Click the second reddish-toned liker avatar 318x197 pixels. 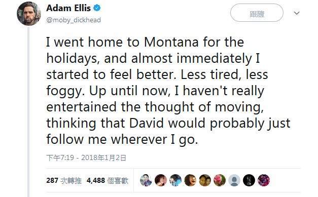pos(161,180)
